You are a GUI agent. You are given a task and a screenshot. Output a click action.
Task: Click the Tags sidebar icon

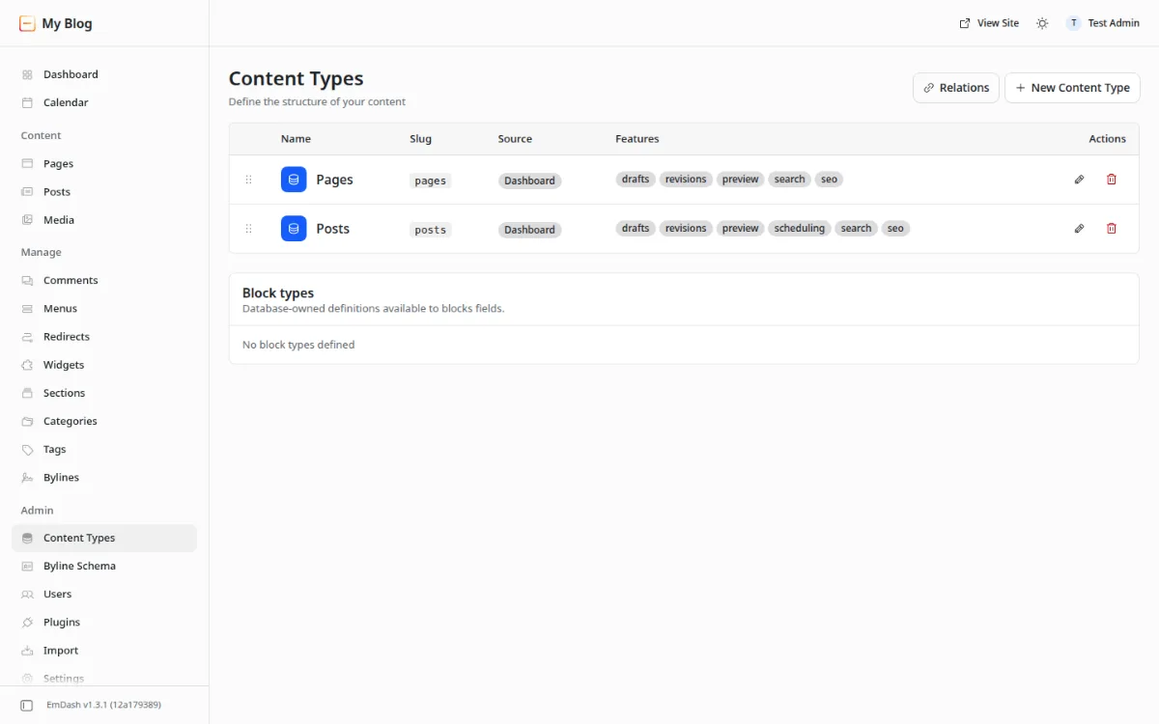point(27,449)
